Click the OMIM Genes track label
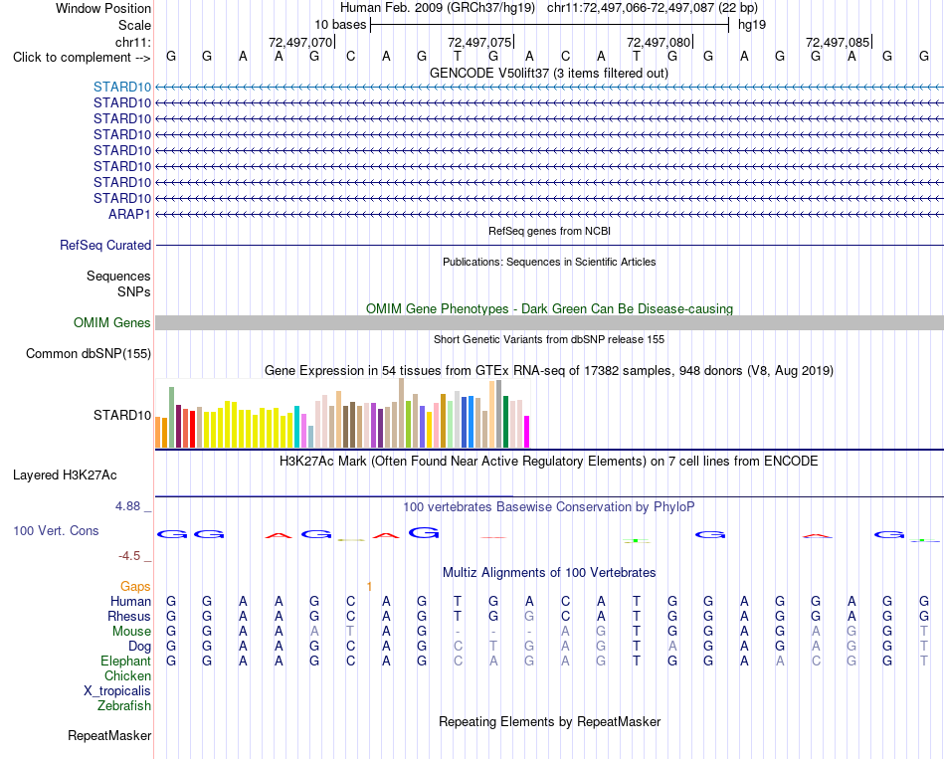Viewport: 945px width, 759px height. coord(112,322)
